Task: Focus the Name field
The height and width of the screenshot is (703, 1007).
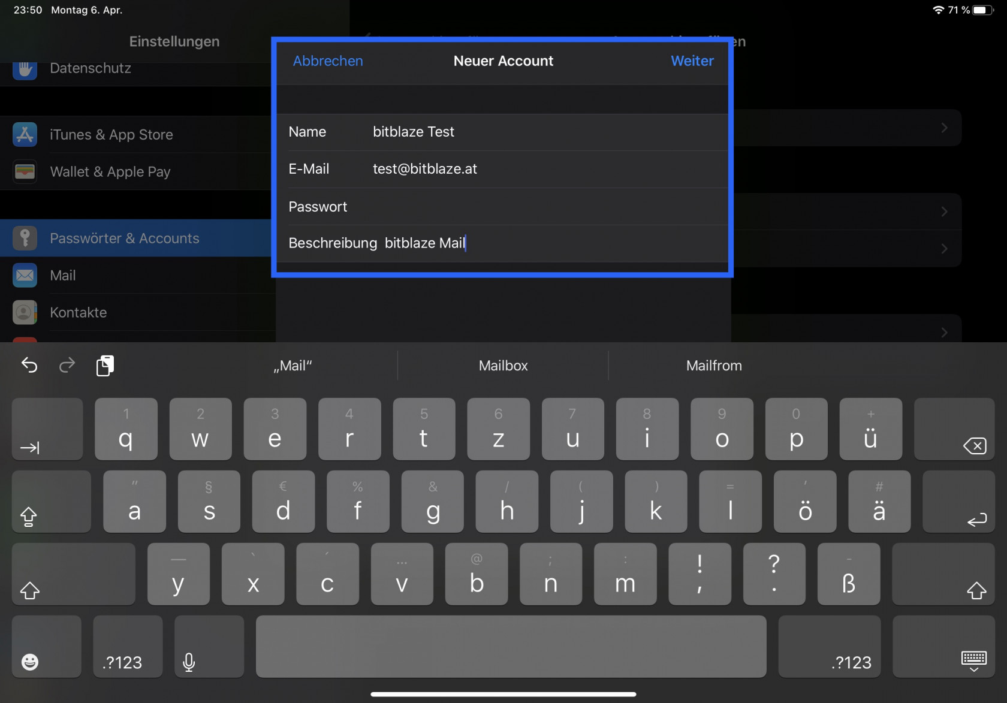Action: (x=502, y=132)
